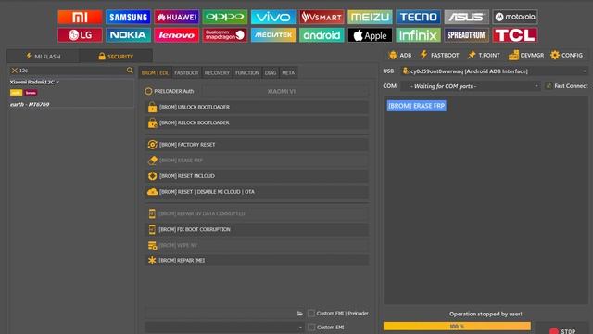Screen dimensions: 593x334
Task: Select the MediaTek logo
Action: (x=273, y=35)
